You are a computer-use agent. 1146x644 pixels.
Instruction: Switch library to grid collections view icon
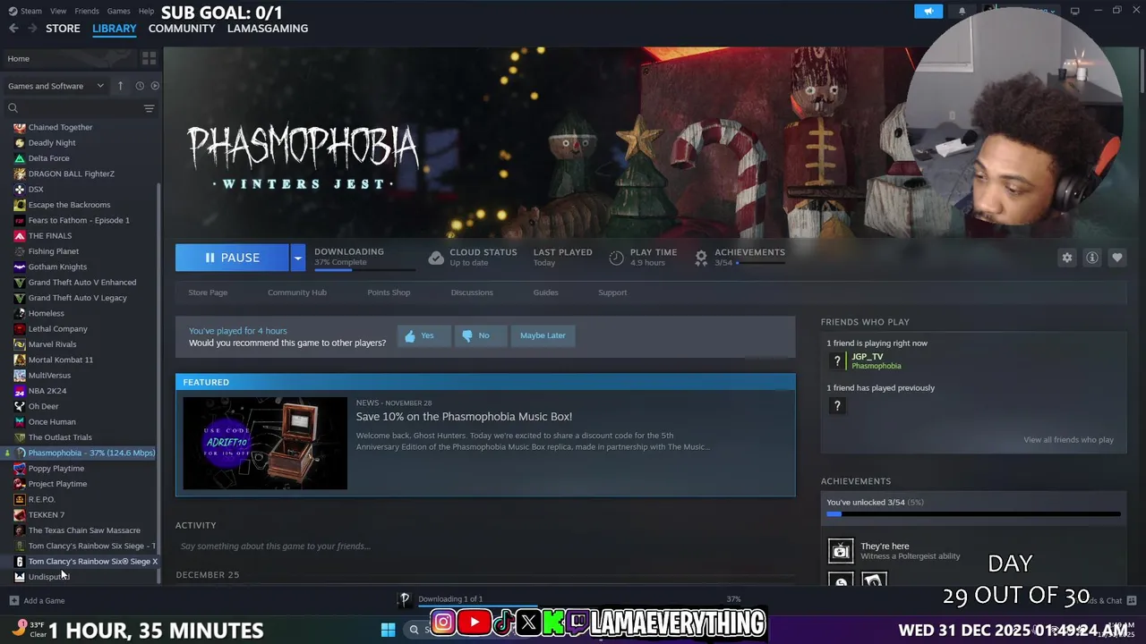(149, 58)
